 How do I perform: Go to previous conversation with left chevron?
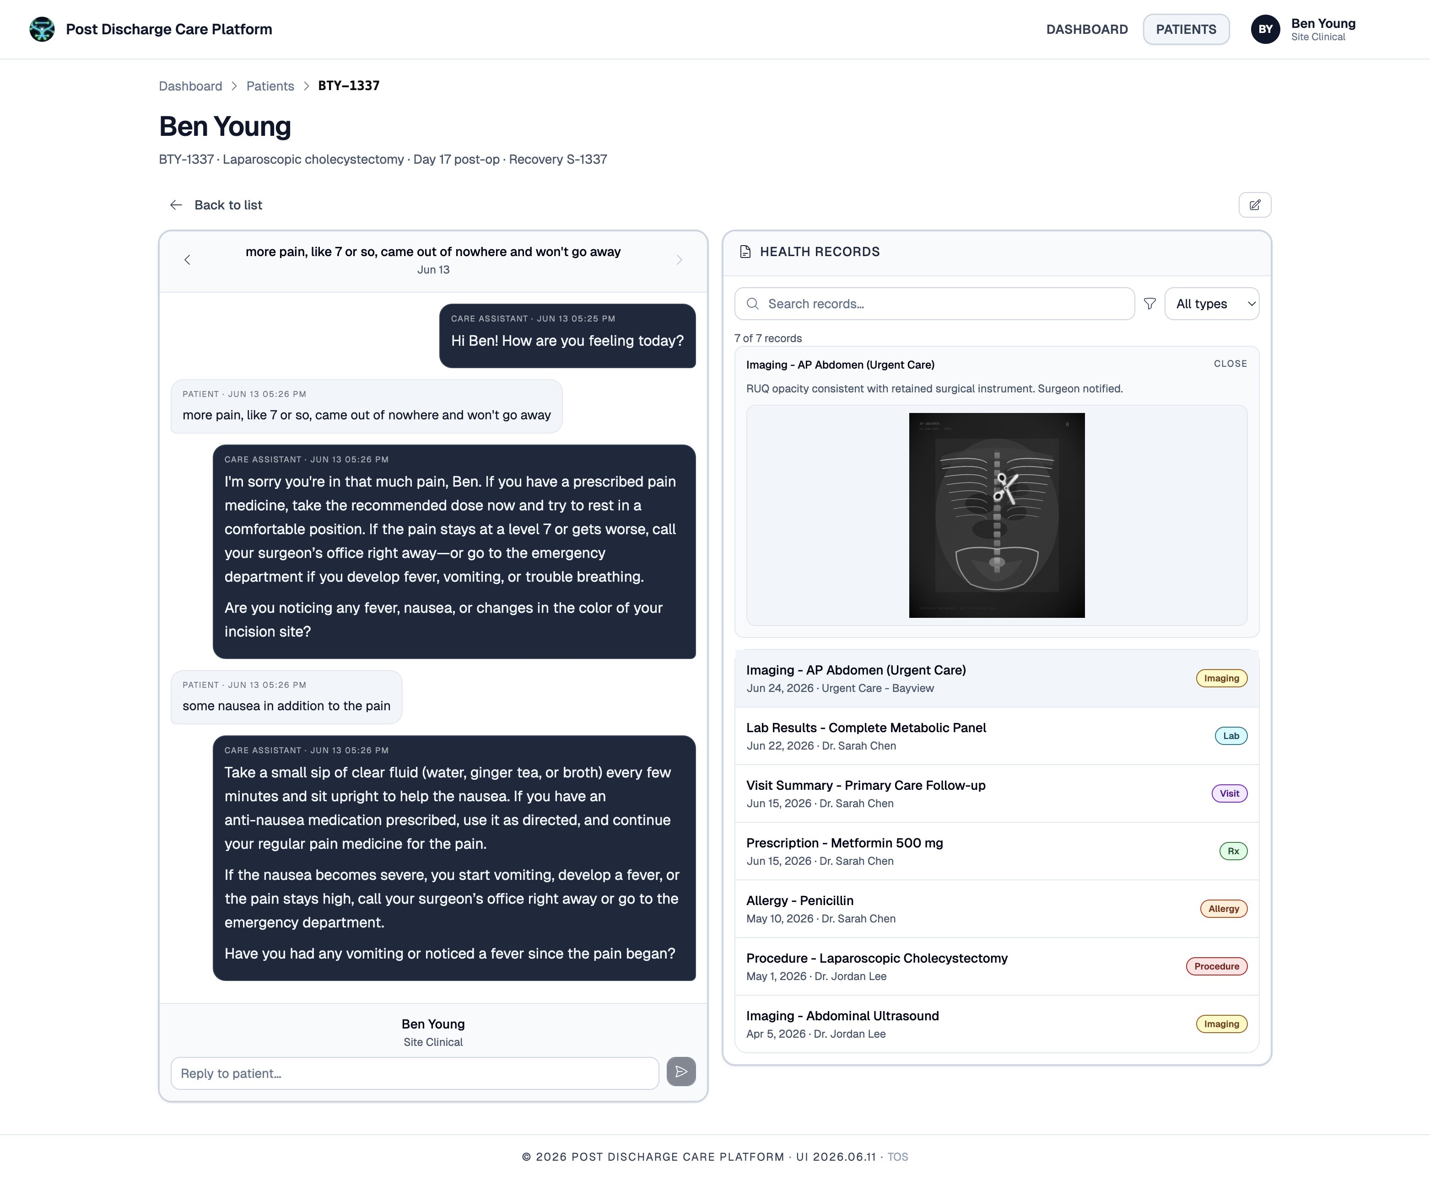(x=187, y=260)
